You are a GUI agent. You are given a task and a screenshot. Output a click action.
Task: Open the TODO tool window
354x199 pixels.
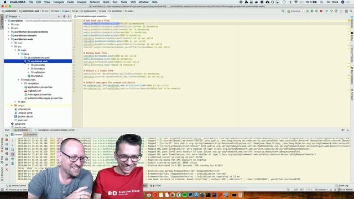(x=156, y=186)
